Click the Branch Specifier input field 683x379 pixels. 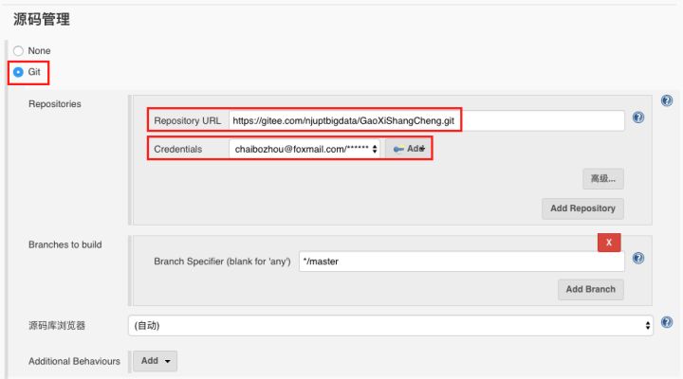462,262
